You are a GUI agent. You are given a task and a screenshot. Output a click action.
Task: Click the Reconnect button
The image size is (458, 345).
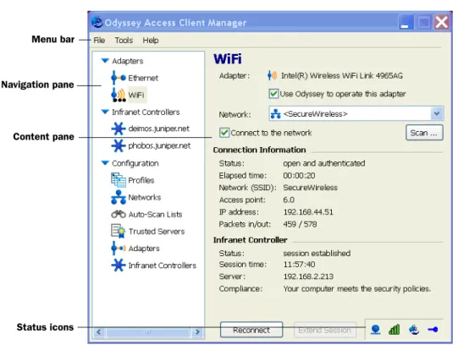[251, 330]
